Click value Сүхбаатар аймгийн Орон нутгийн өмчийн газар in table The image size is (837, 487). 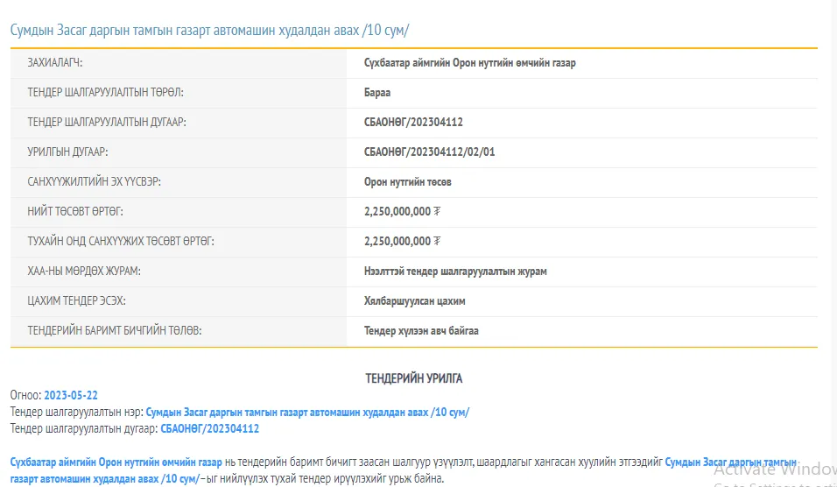coord(470,63)
